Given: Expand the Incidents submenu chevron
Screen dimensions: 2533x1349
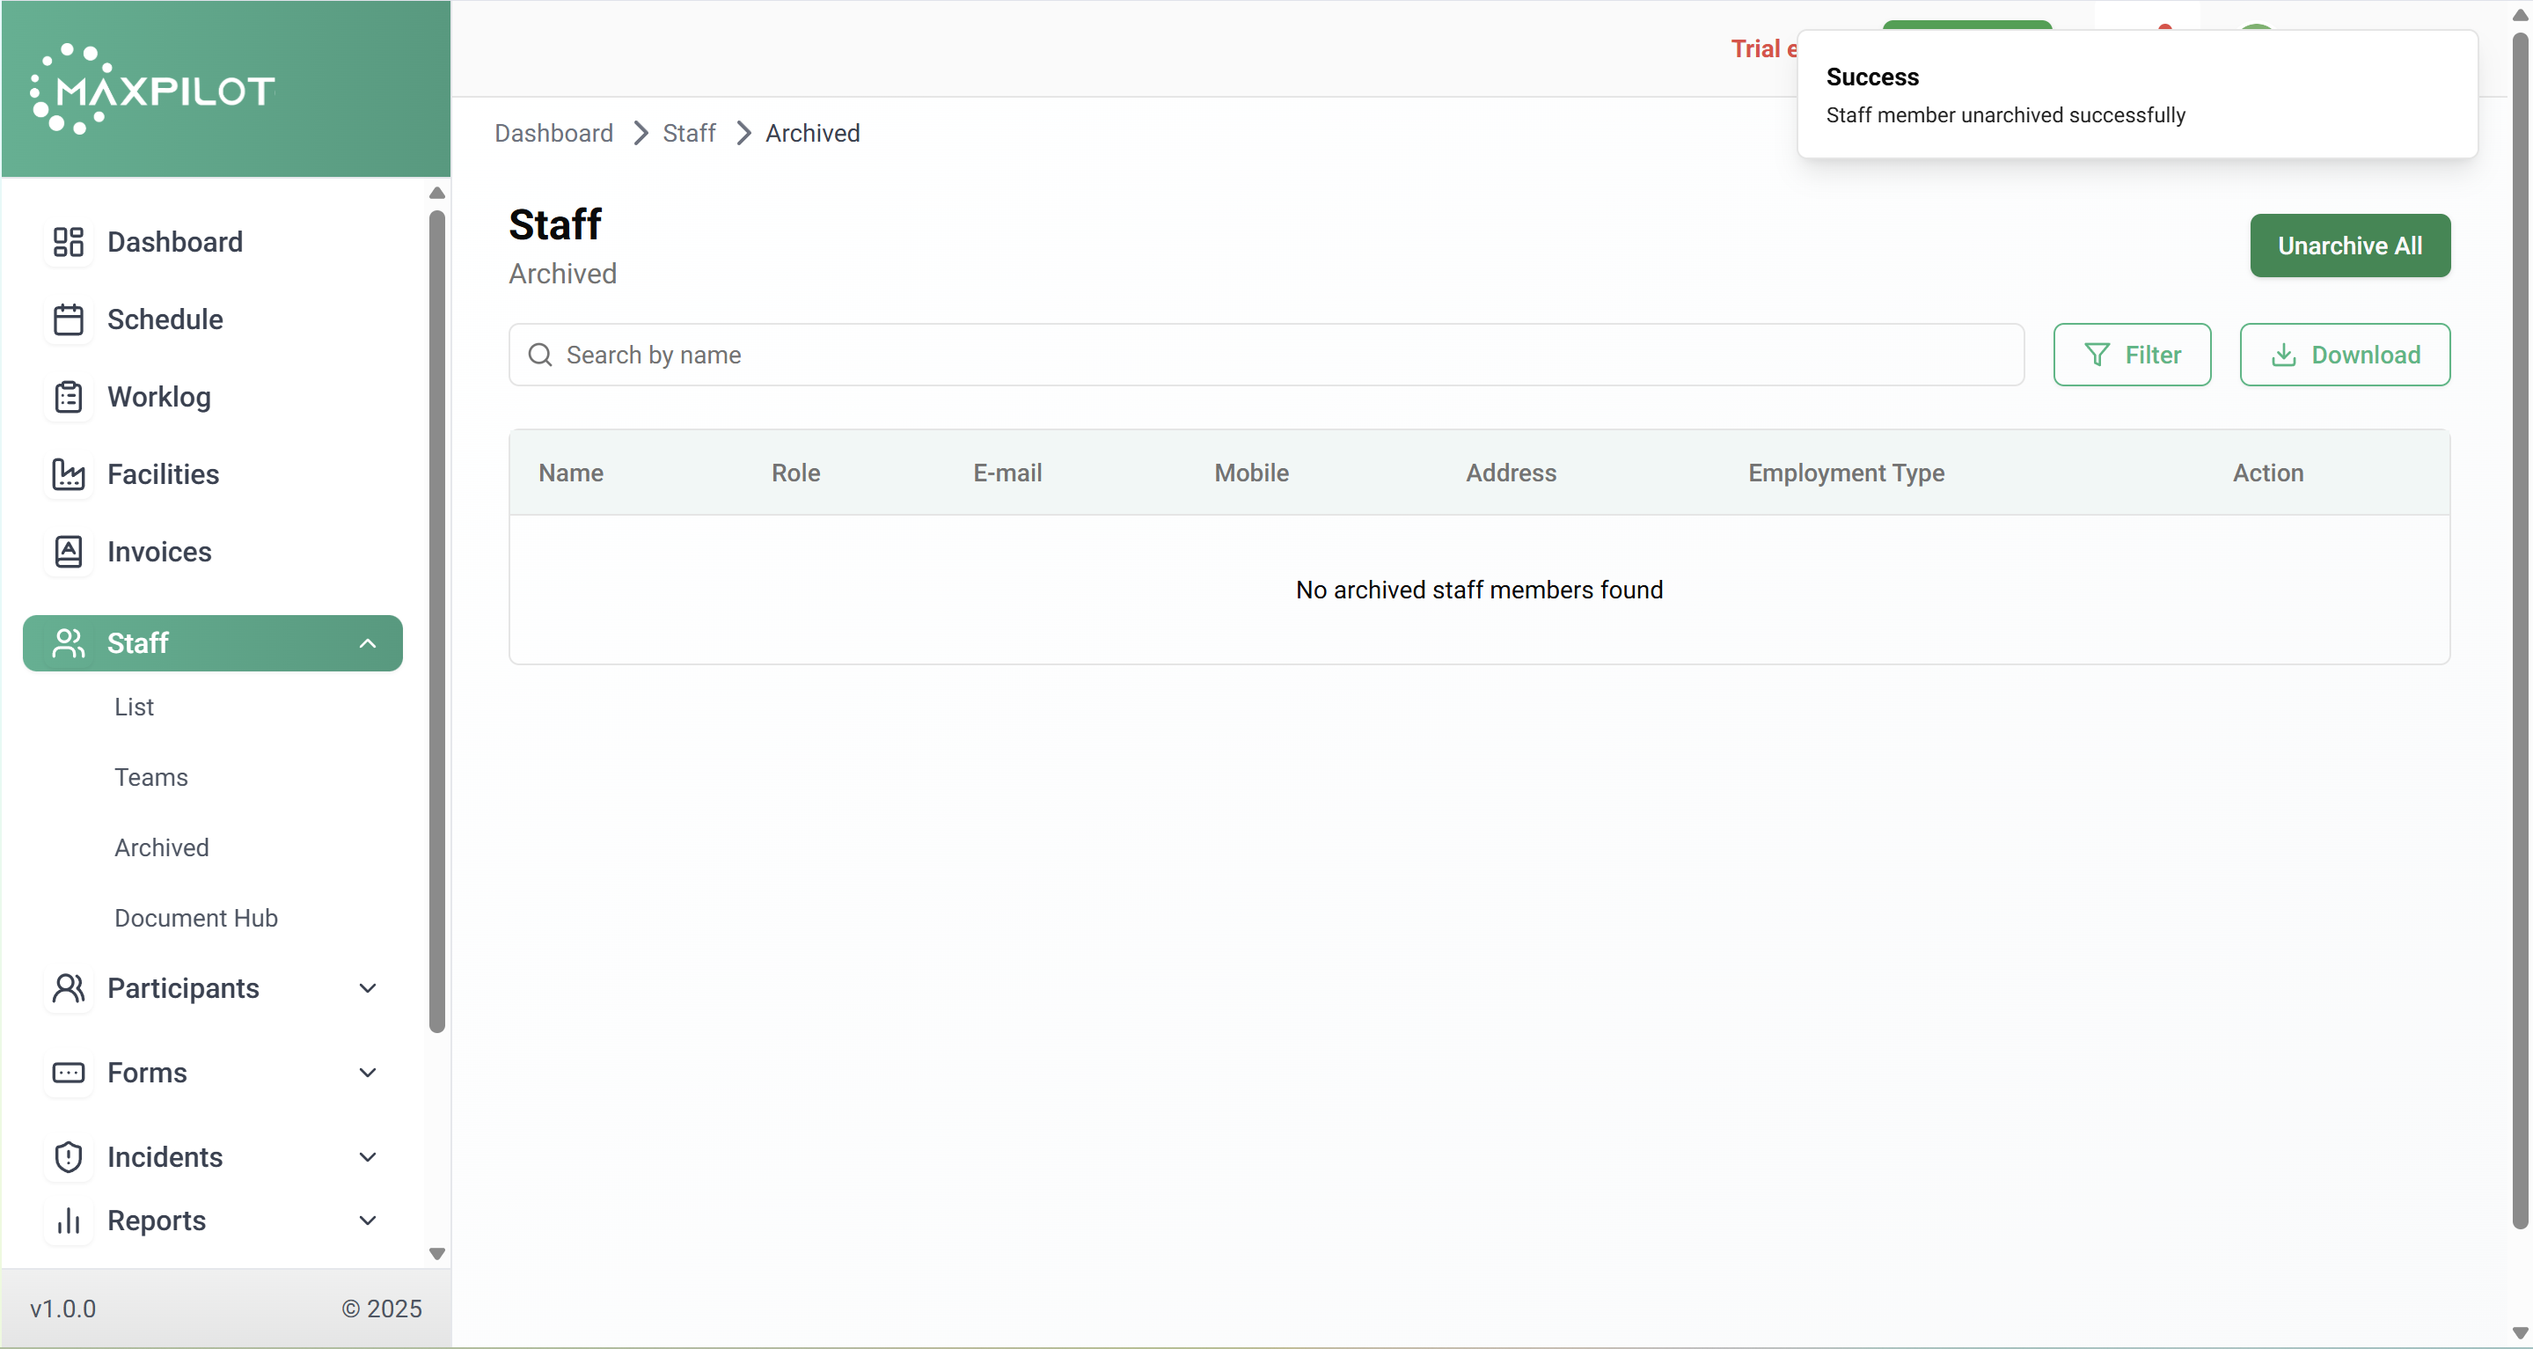Looking at the screenshot, I should (368, 1157).
